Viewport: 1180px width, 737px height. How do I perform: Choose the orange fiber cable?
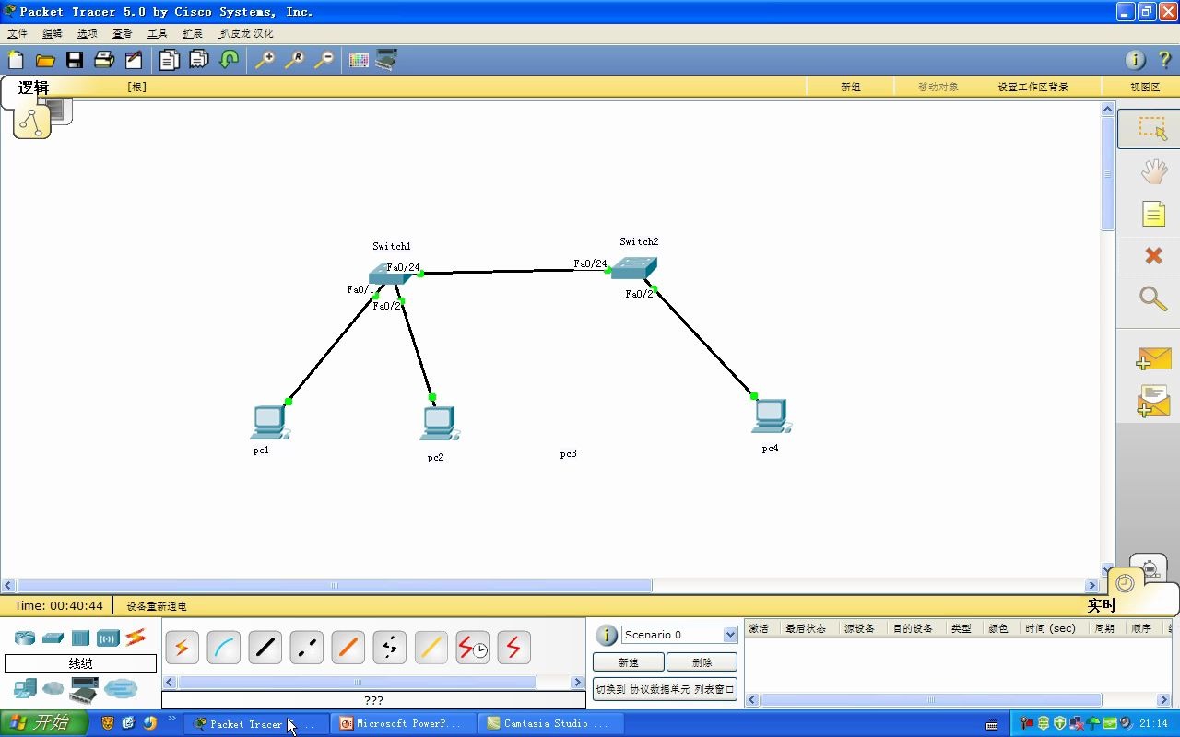click(348, 648)
